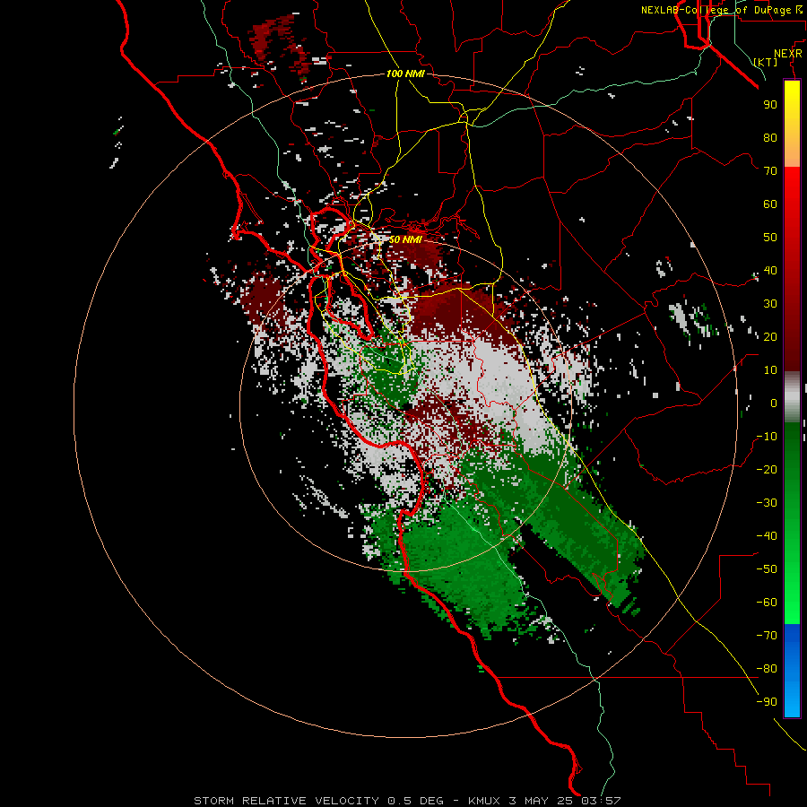Click the blue segment of the color bar
The image size is (807, 807).
pos(792,671)
